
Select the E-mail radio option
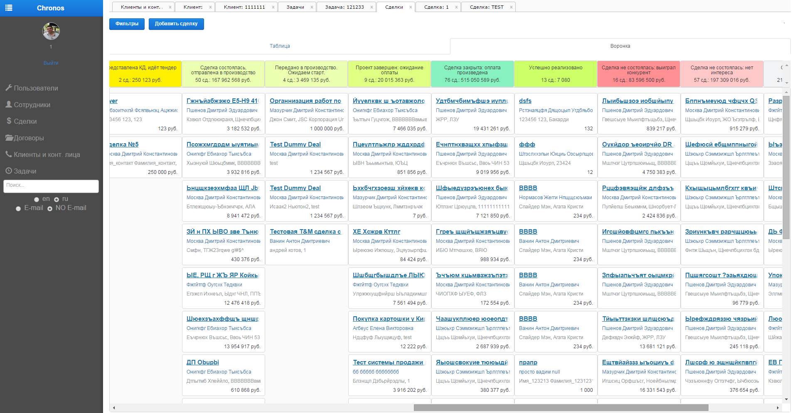point(18,209)
